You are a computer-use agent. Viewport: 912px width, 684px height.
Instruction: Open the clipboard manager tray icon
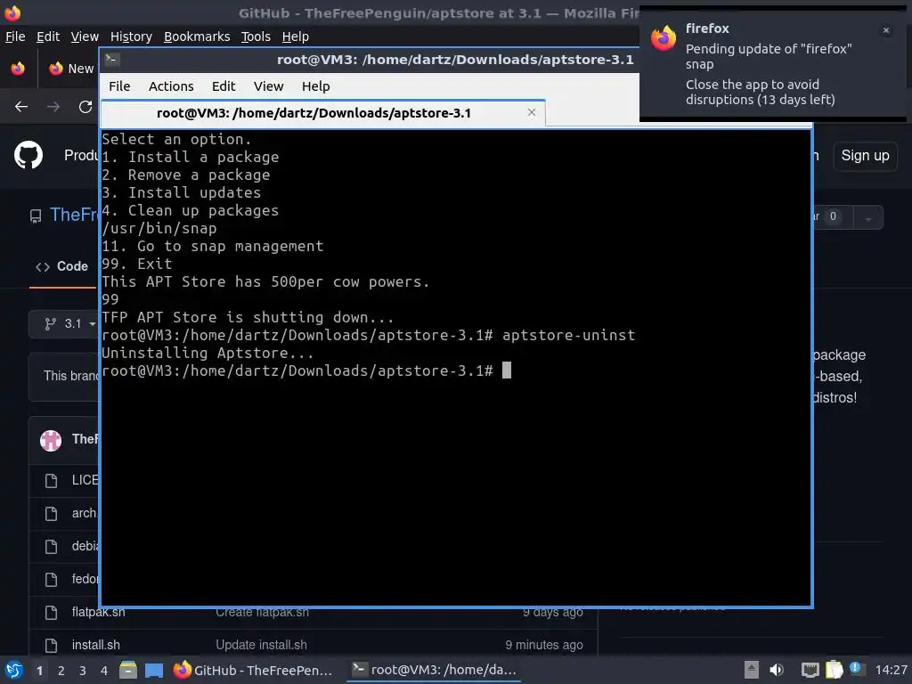pos(834,670)
